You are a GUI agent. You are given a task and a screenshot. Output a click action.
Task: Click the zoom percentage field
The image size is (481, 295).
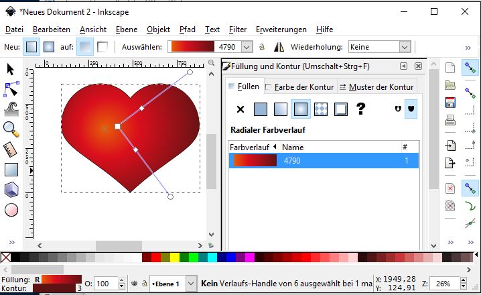[445, 284]
